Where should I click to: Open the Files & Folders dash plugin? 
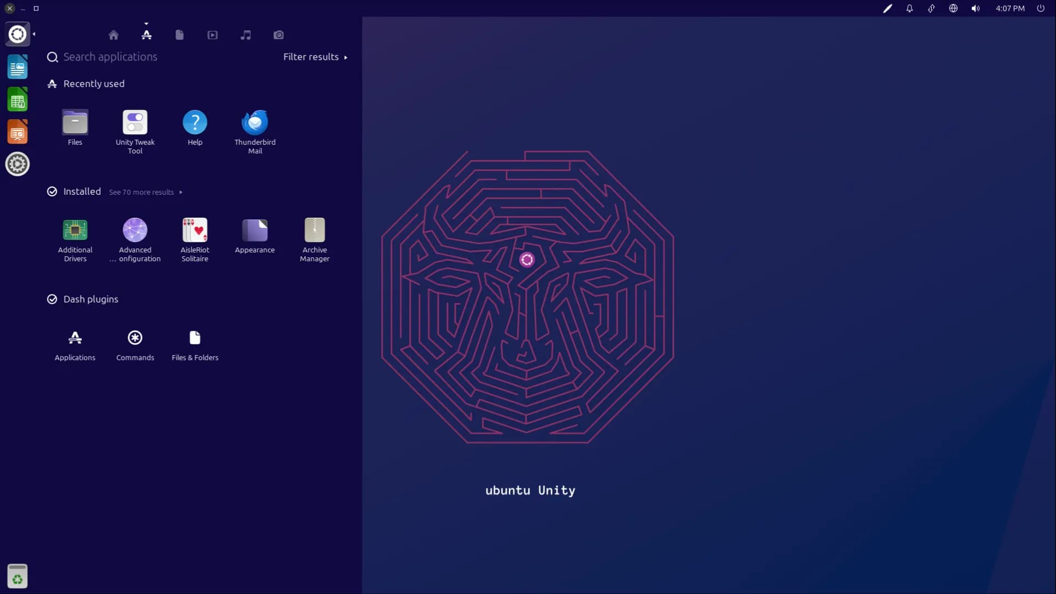pyautogui.click(x=195, y=338)
